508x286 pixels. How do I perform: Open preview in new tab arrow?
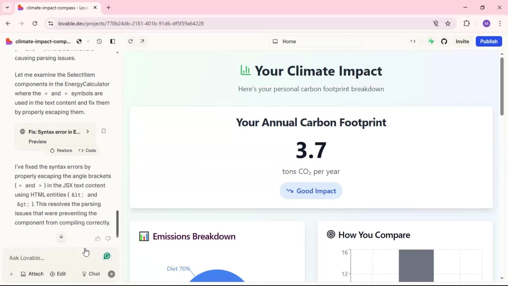[142, 41]
